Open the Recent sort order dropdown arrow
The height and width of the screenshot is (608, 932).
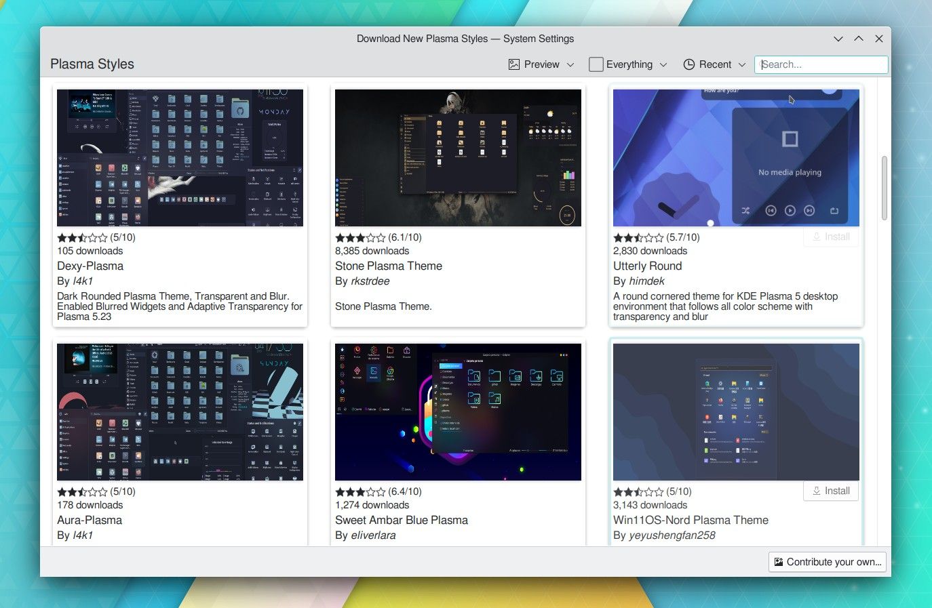click(x=742, y=64)
